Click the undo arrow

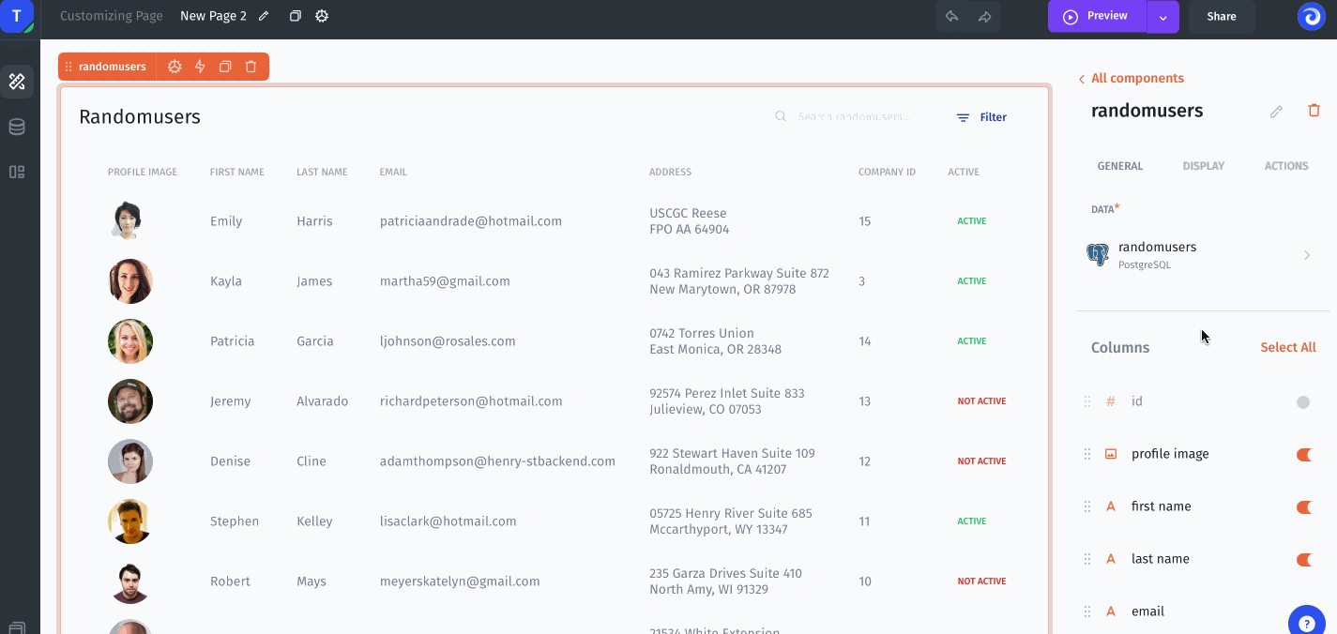pyautogui.click(x=952, y=16)
